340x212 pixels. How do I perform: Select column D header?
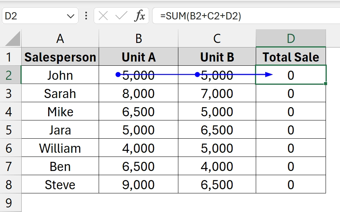point(291,38)
